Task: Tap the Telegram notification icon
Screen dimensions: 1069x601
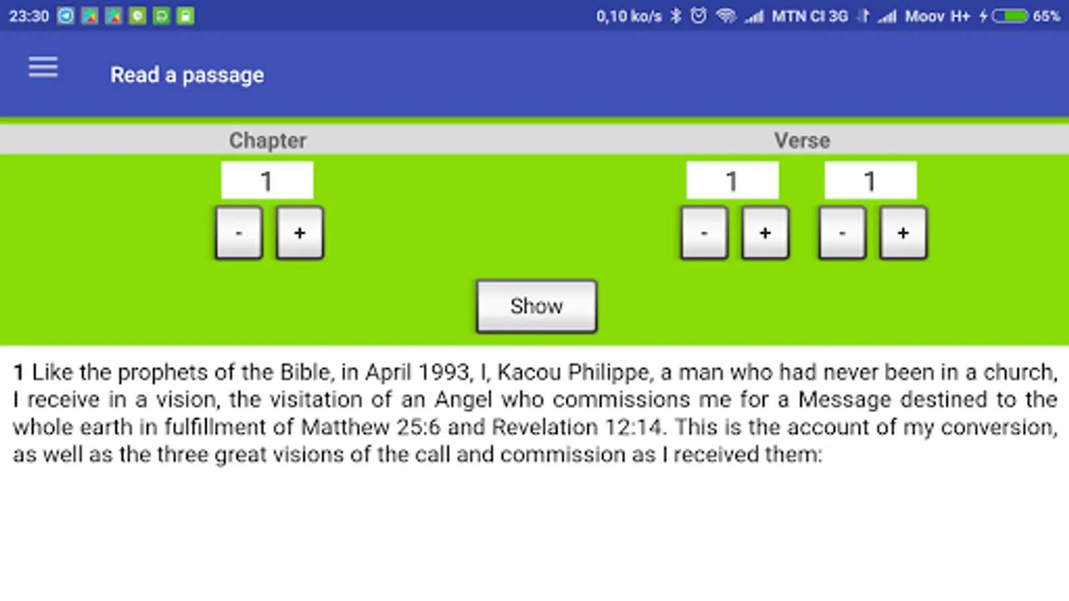Action: click(65, 15)
